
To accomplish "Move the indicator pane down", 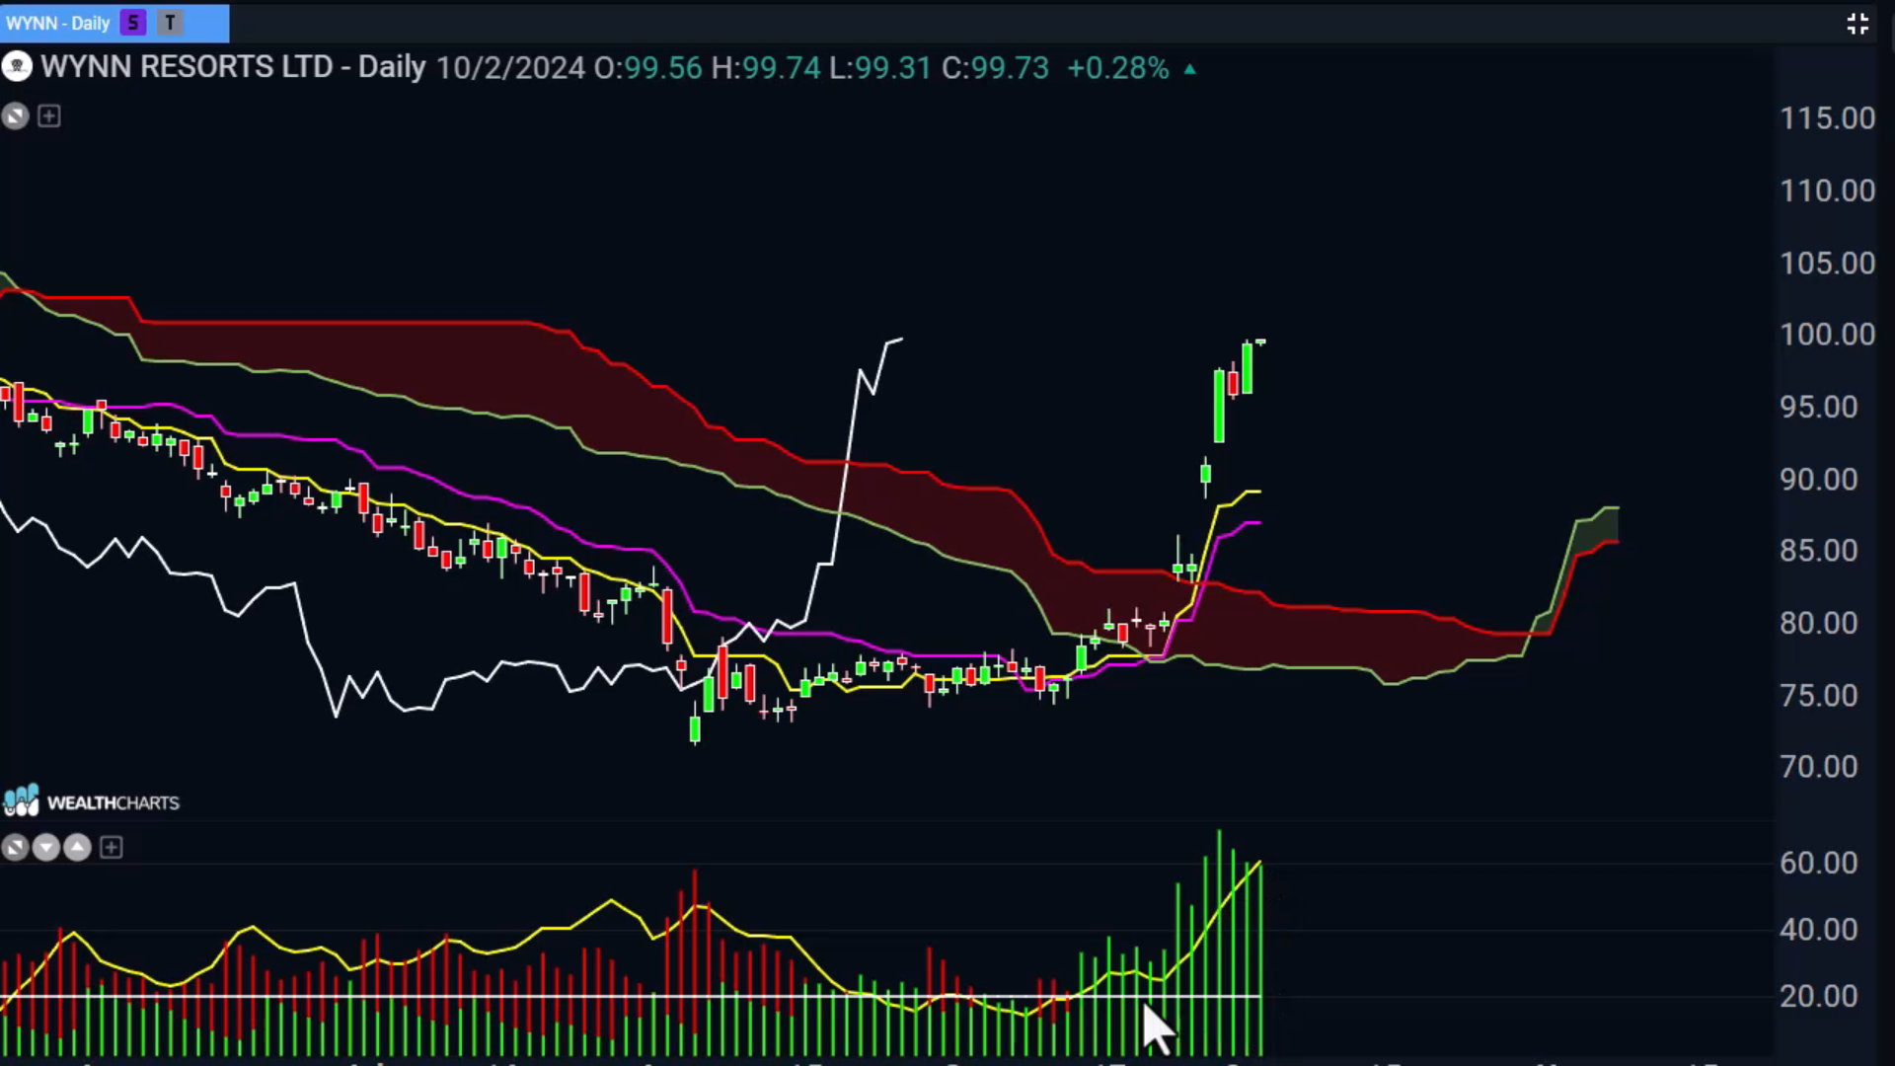I will click(46, 847).
